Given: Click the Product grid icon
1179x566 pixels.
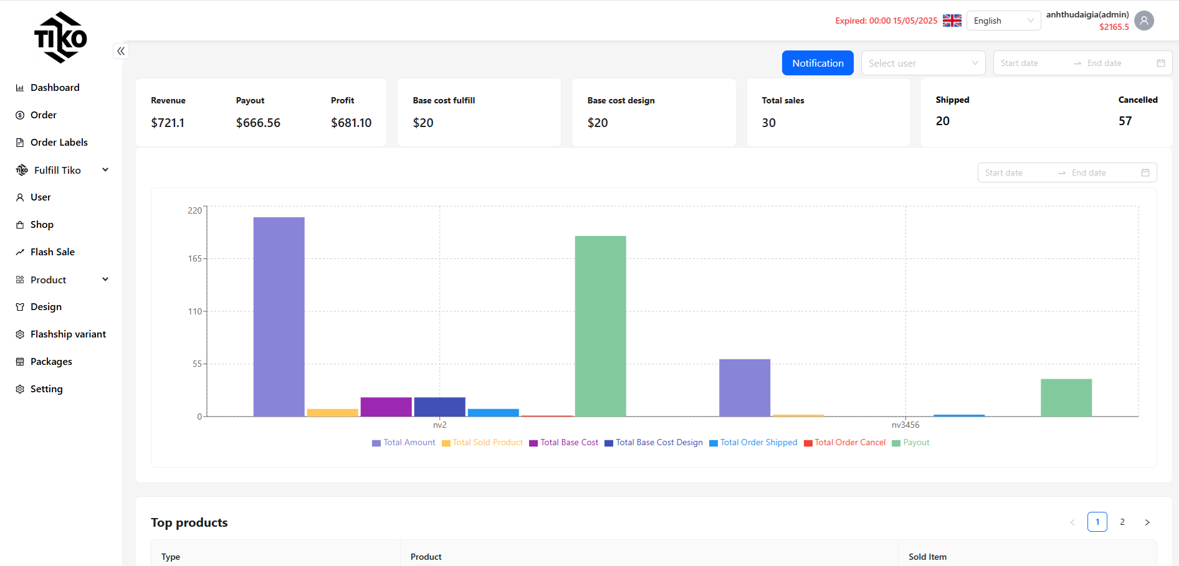Looking at the screenshot, I should click(x=20, y=280).
